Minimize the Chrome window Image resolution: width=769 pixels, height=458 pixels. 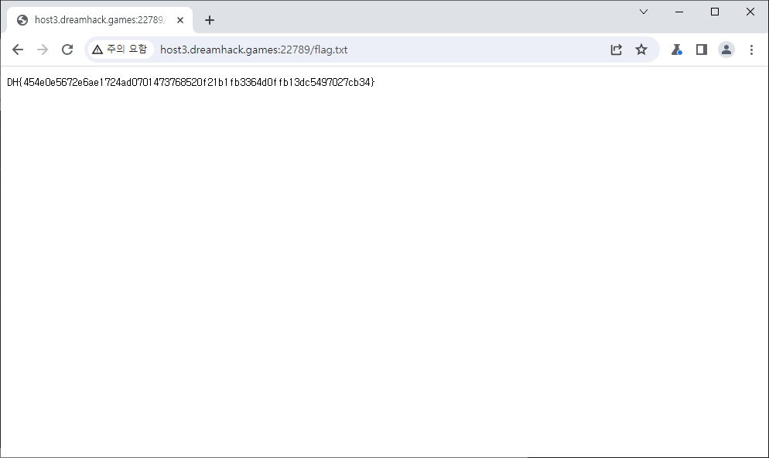[x=679, y=12]
